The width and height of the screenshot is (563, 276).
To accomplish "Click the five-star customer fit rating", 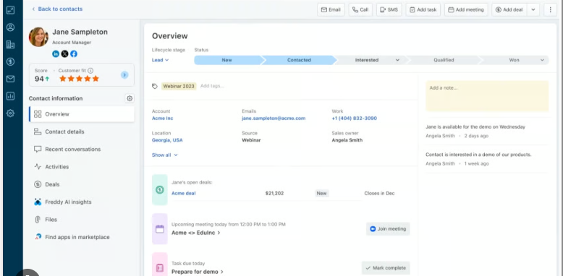I will pyautogui.click(x=79, y=79).
